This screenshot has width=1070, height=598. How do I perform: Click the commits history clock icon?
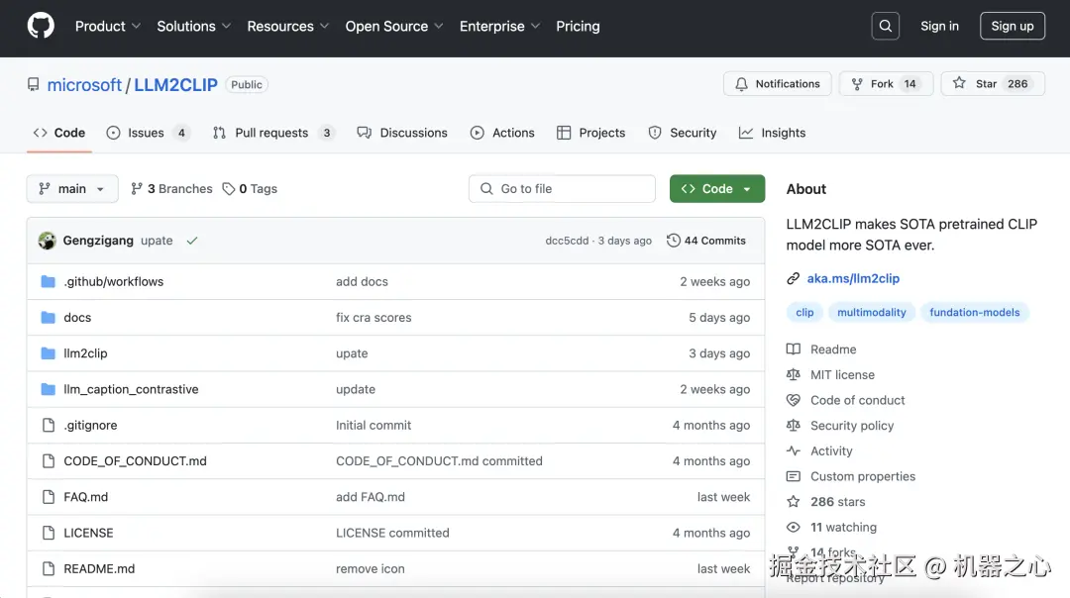coord(674,241)
